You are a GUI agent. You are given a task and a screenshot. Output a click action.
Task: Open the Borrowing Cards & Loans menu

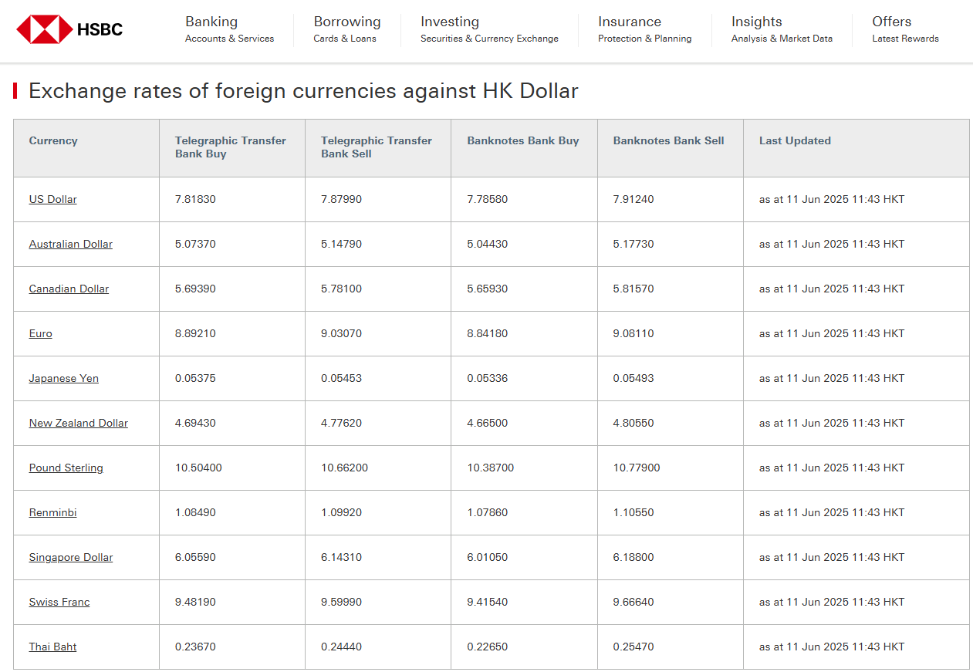click(x=346, y=29)
